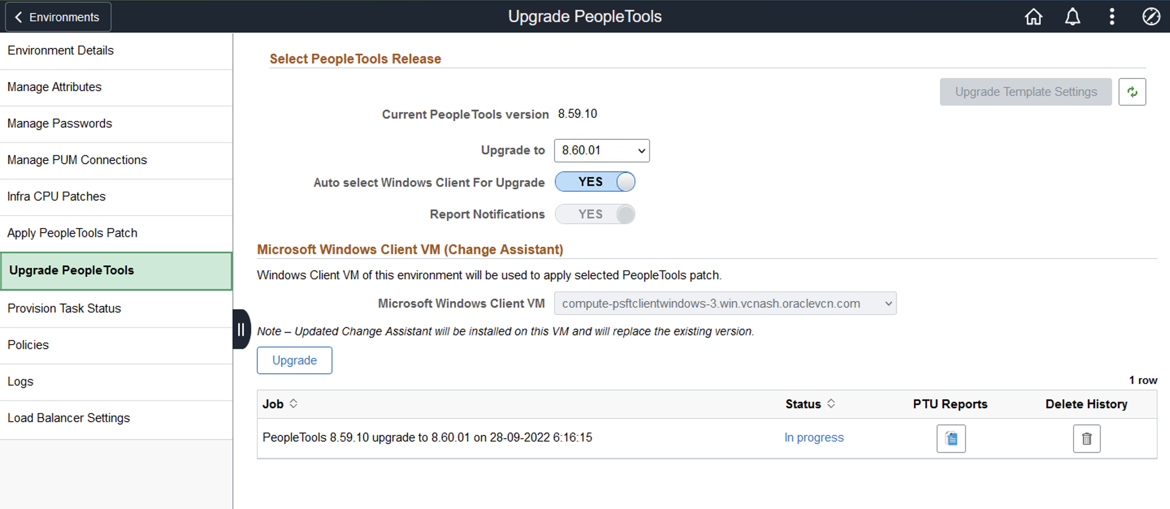
Task: Toggle Auto select Windows Client For Upgrade
Action: coord(594,182)
